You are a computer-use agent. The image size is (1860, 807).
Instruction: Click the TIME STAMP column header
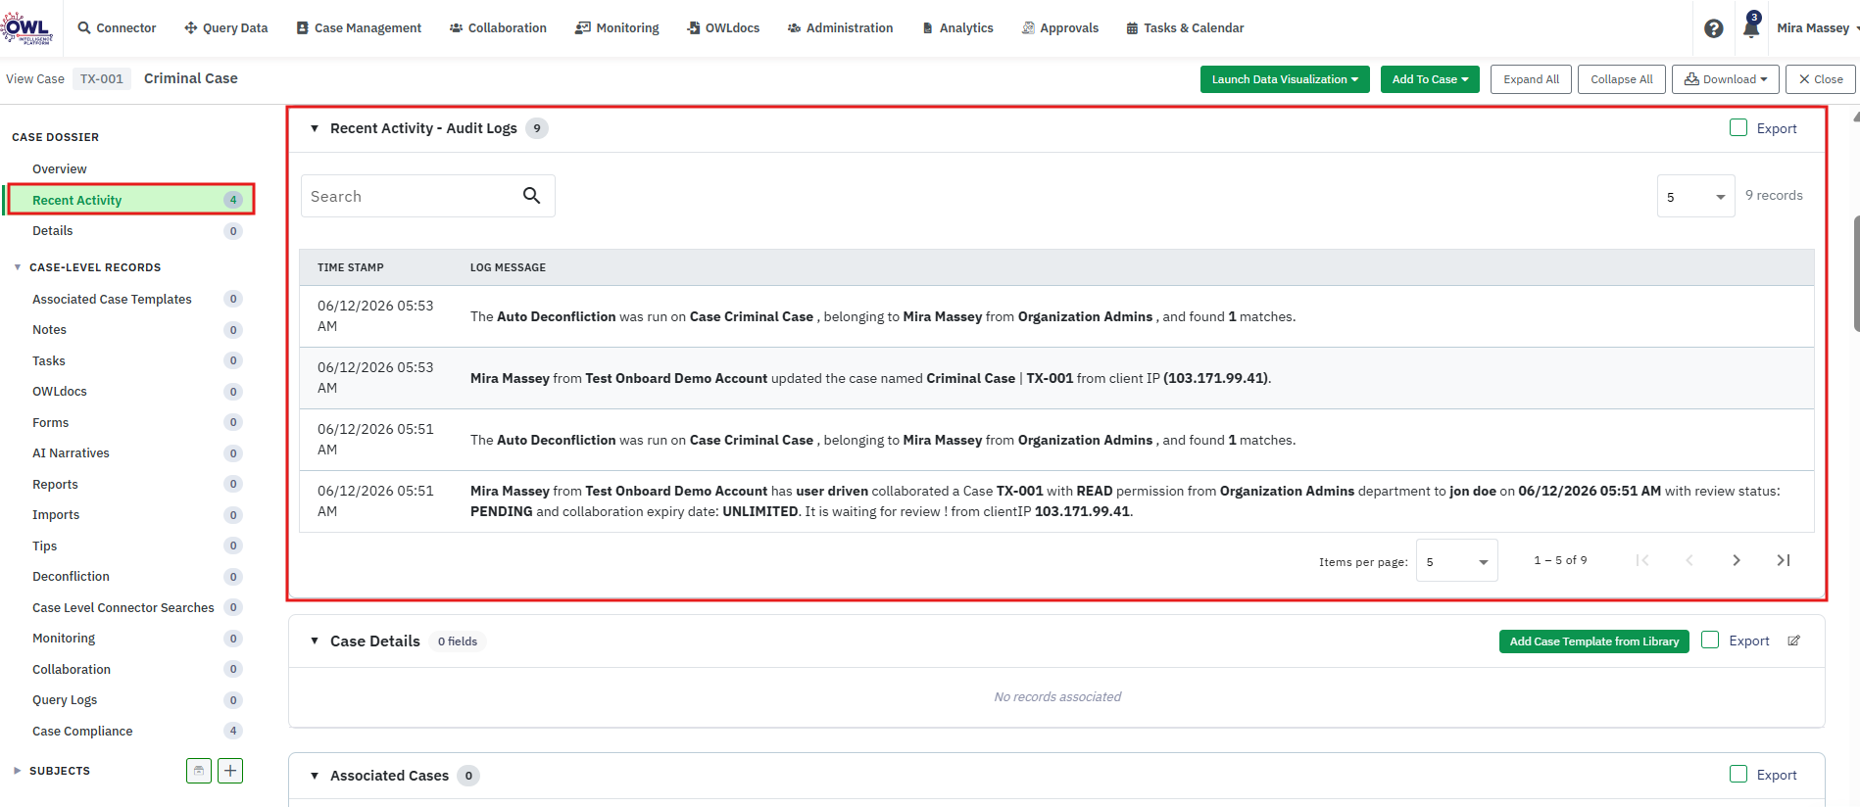(351, 267)
